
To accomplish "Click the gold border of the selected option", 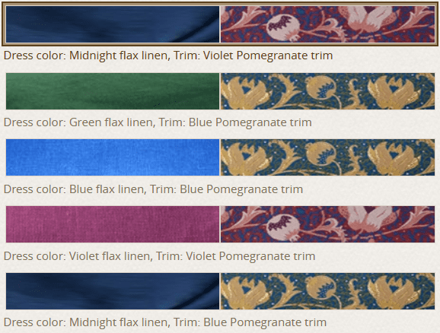I will pyautogui.click(x=220, y=3).
